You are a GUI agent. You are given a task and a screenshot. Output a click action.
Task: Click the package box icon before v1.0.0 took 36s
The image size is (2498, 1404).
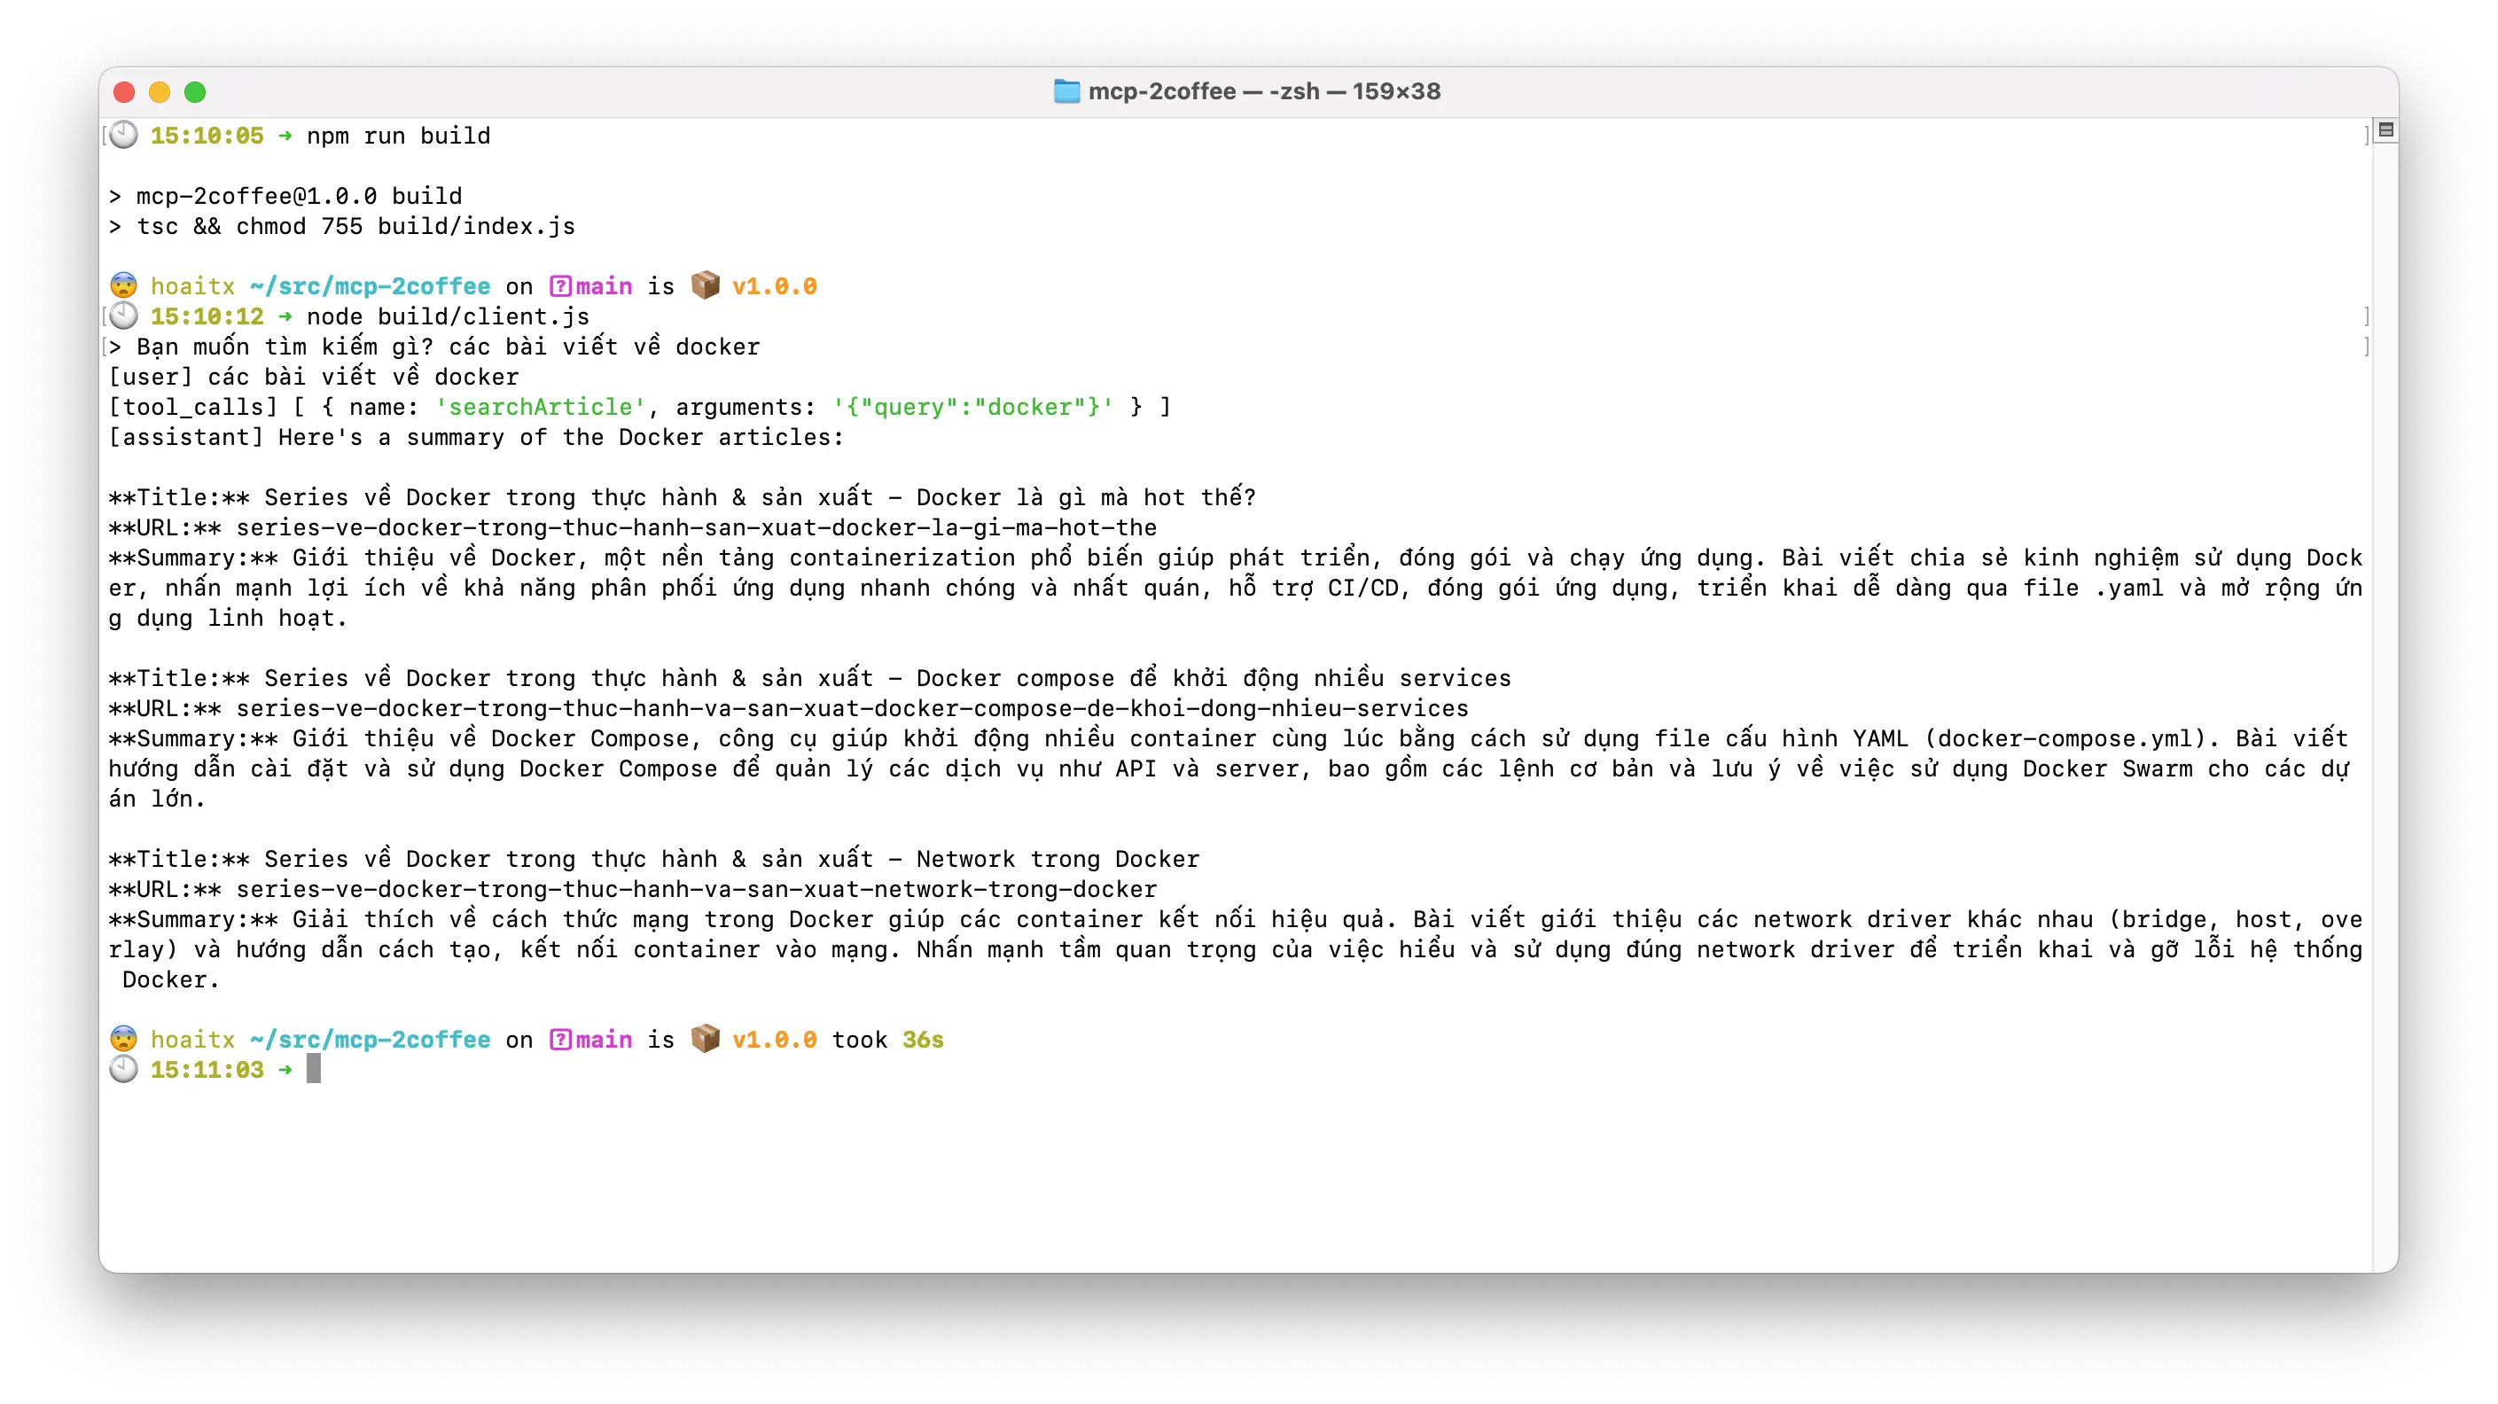pyautogui.click(x=705, y=1039)
